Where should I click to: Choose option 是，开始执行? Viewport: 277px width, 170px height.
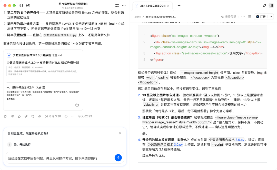coord(65,145)
